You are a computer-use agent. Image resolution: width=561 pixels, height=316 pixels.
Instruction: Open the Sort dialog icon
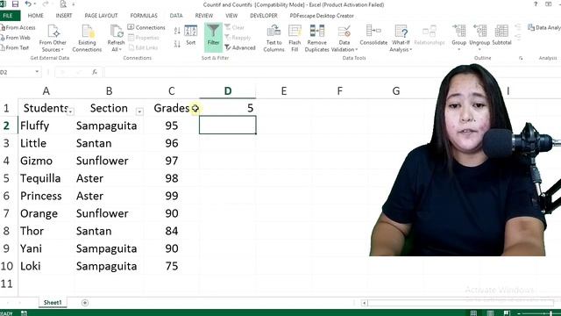(x=191, y=31)
